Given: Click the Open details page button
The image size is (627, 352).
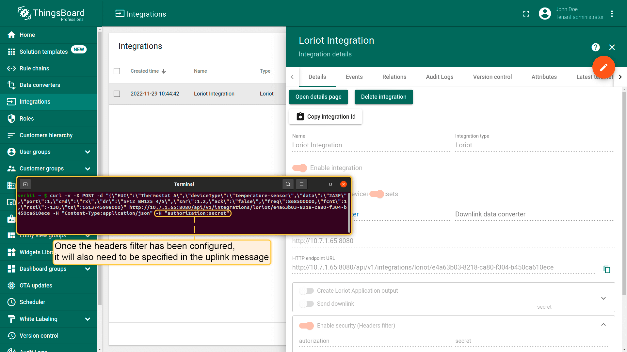Looking at the screenshot, I should (x=318, y=97).
